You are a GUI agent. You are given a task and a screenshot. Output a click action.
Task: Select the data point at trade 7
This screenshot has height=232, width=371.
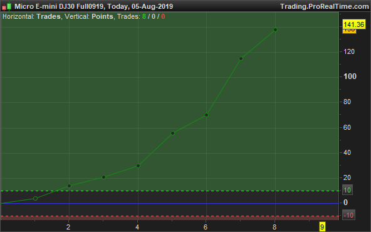(241, 59)
